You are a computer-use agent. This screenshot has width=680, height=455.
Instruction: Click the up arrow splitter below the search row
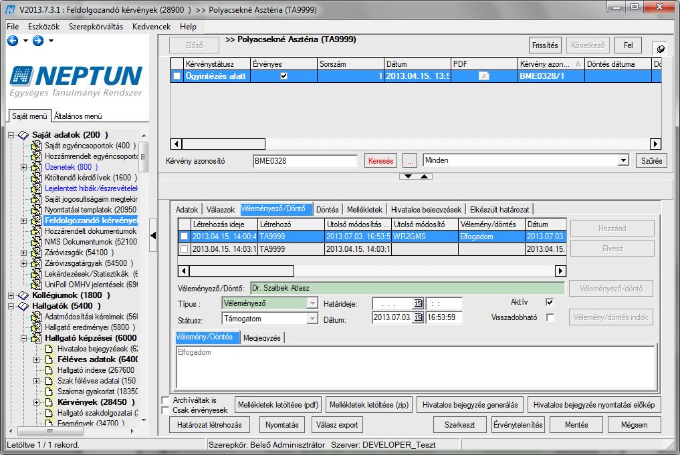click(424, 176)
